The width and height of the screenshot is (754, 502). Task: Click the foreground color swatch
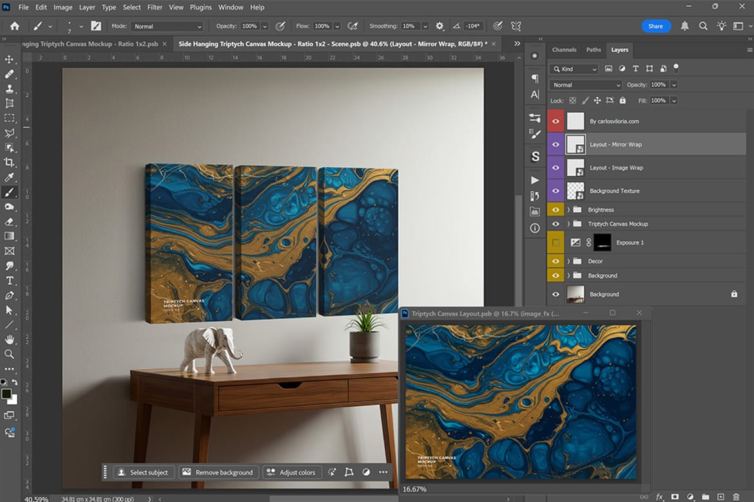6,394
